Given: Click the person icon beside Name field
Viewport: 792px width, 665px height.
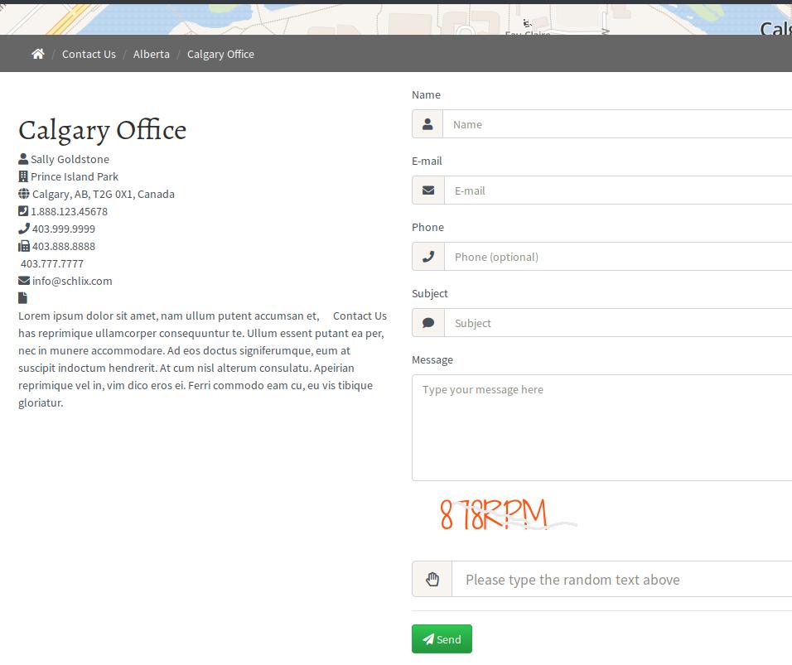Looking at the screenshot, I should (x=427, y=124).
